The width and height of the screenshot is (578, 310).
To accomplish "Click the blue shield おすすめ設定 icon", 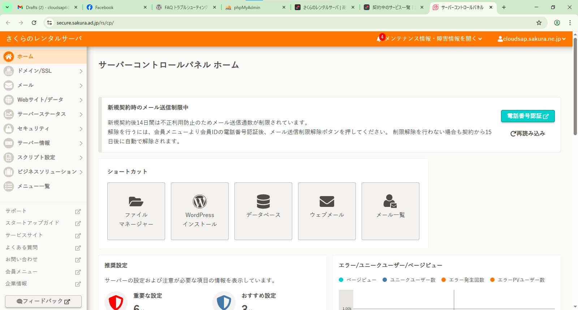I will (224, 302).
